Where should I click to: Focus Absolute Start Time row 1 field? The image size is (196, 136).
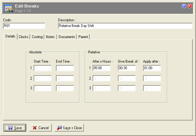pos(43,68)
